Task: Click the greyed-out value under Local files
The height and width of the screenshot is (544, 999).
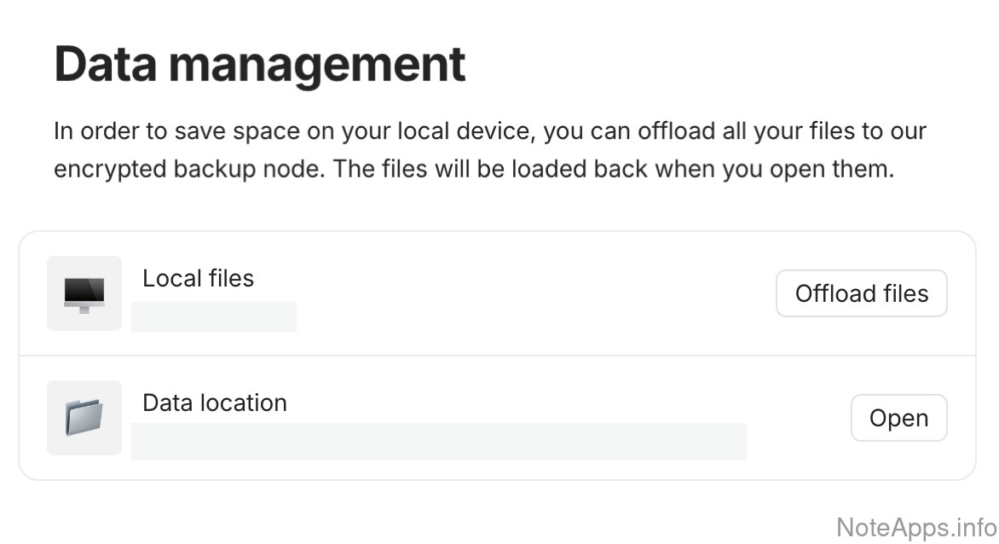Action: pyautogui.click(x=214, y=316)
